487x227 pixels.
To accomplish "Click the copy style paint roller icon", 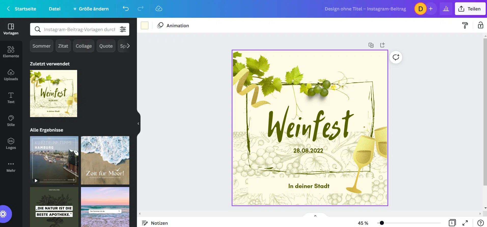I will click(x=465, y=25).
